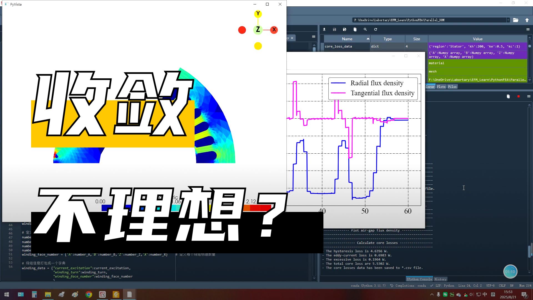Screen dimensions: 533x300
Task: Open the IPython Console options menu
Action: tap(529, 96)
